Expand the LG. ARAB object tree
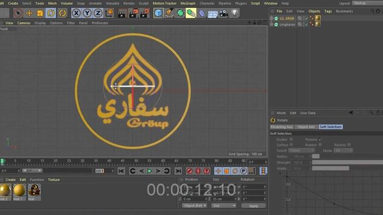 271,19
